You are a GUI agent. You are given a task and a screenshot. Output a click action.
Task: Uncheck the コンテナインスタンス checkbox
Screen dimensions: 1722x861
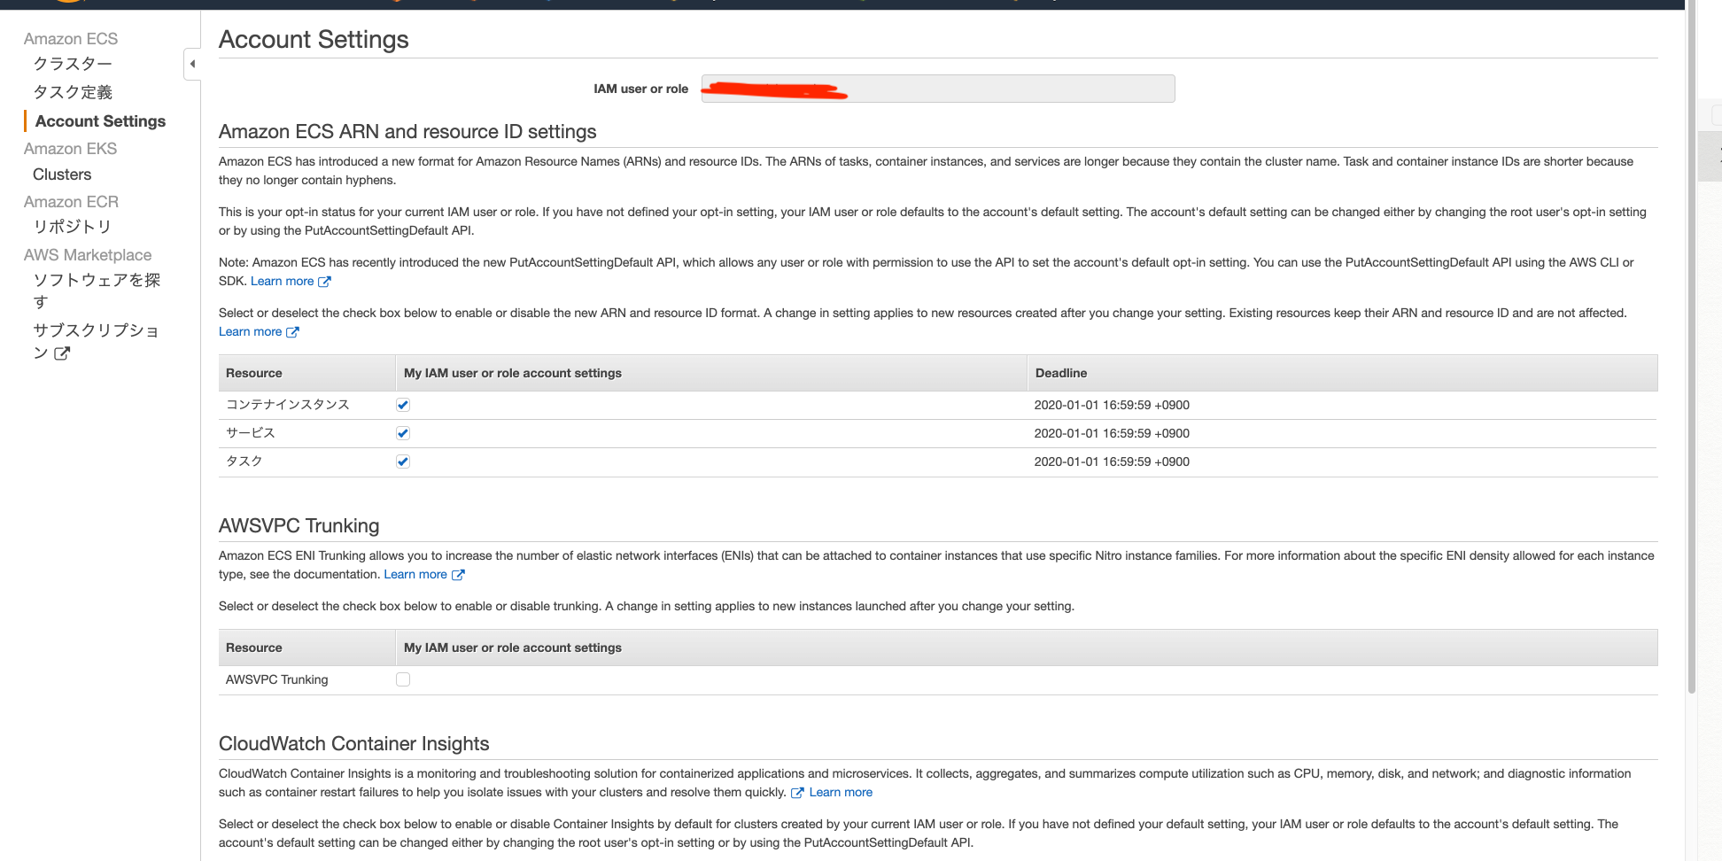[403, 405]
